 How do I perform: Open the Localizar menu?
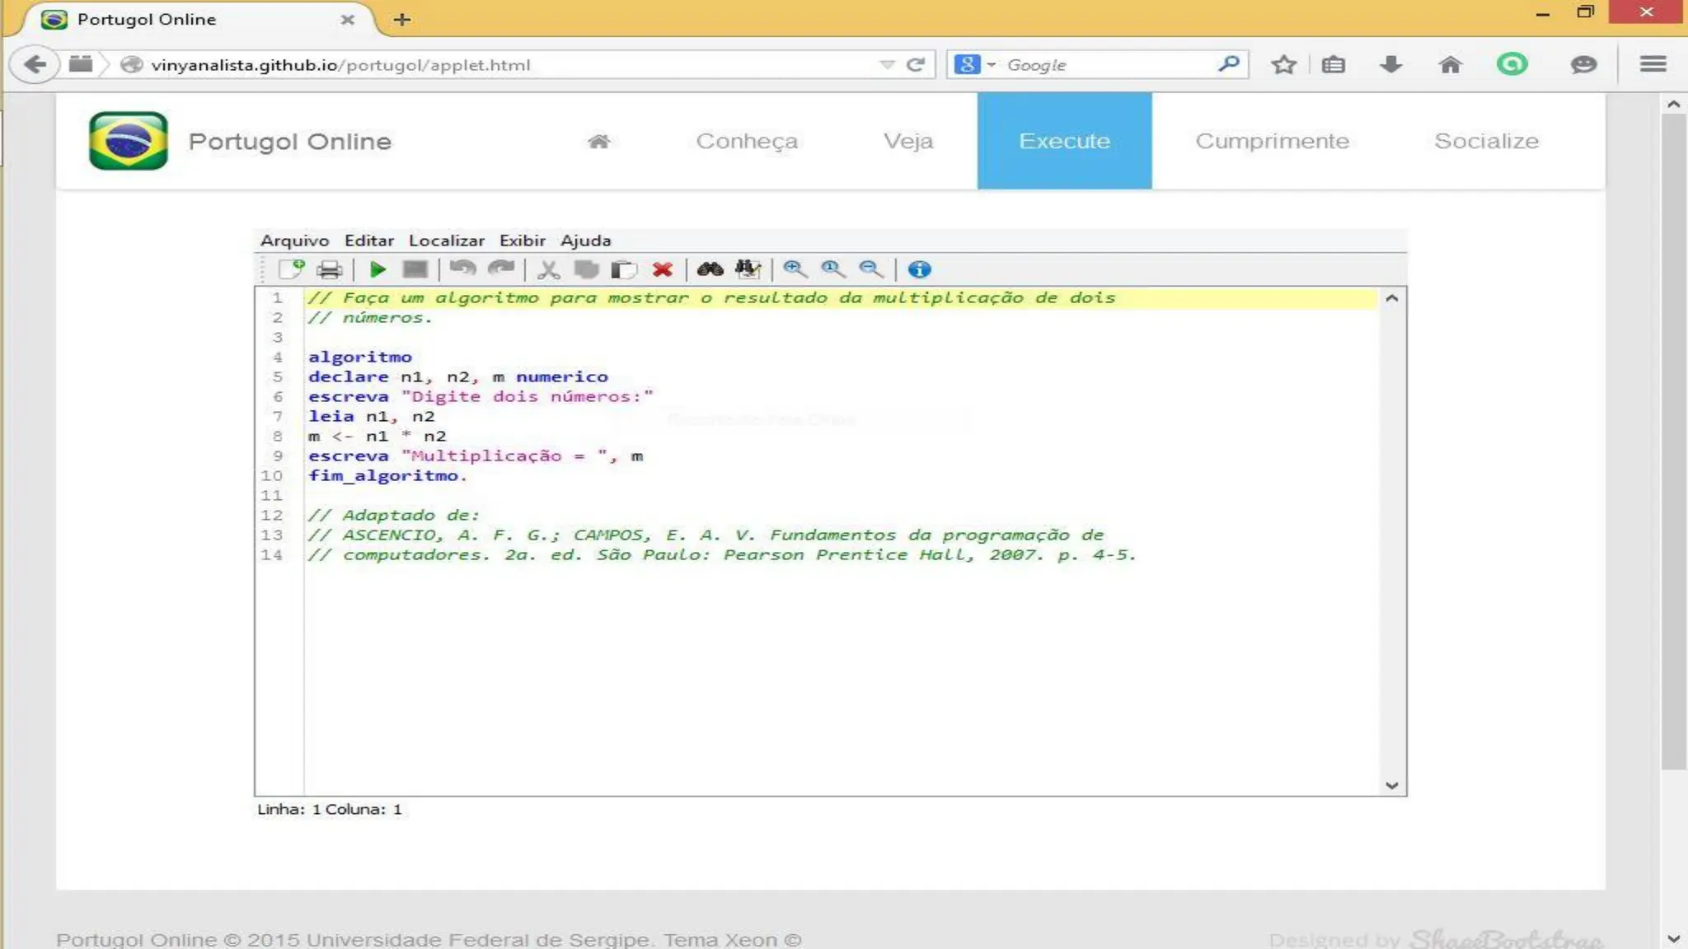[446, 241]
